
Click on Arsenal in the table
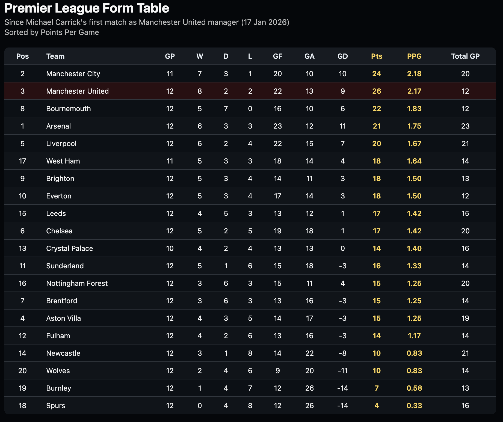coord(58,126)
